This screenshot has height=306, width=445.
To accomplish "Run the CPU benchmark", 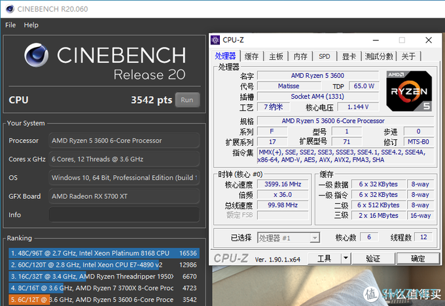I will [187, 100].
